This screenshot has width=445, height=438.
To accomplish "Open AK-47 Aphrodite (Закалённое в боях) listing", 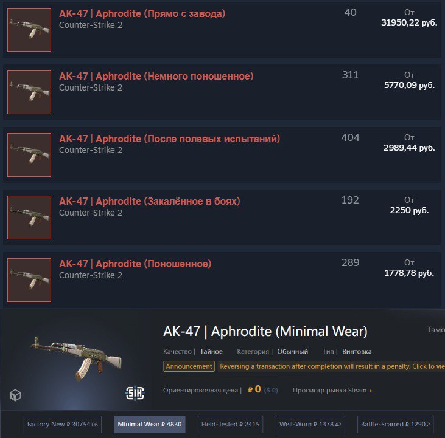I will 150,201.
